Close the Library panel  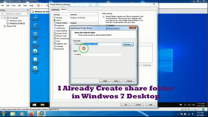pyautogui.click(x=28, y=10)
